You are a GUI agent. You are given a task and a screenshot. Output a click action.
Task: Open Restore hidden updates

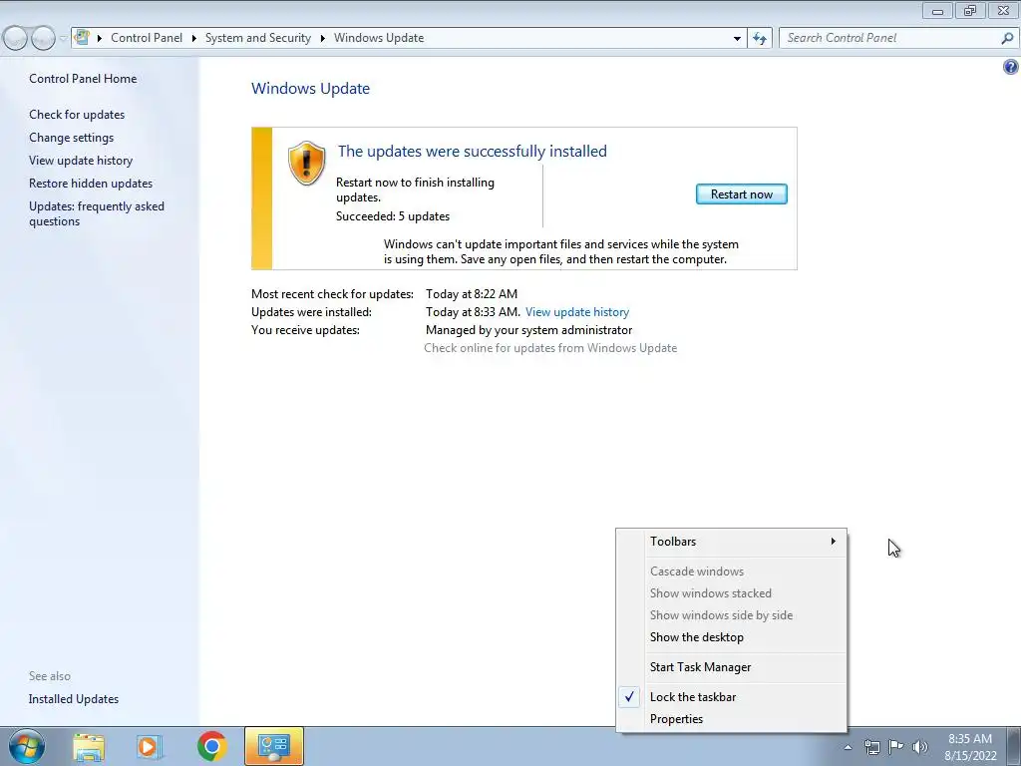(91, 184)
